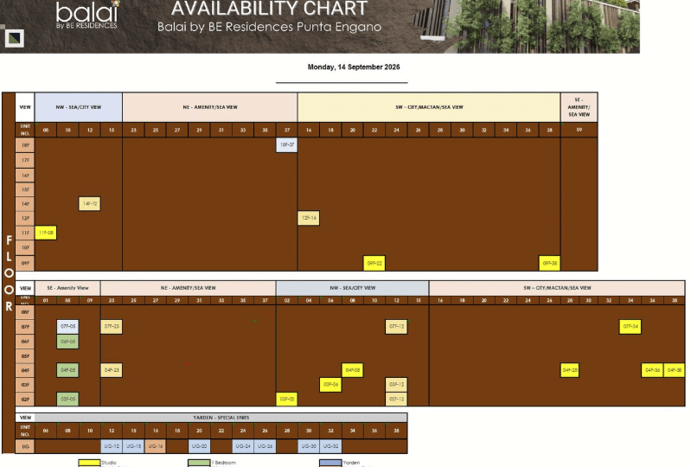Image resolution: width=691 pixels, height=467 pixels.
Task: Click the date Monday, 14 September 2026
Action: (354, 67)
